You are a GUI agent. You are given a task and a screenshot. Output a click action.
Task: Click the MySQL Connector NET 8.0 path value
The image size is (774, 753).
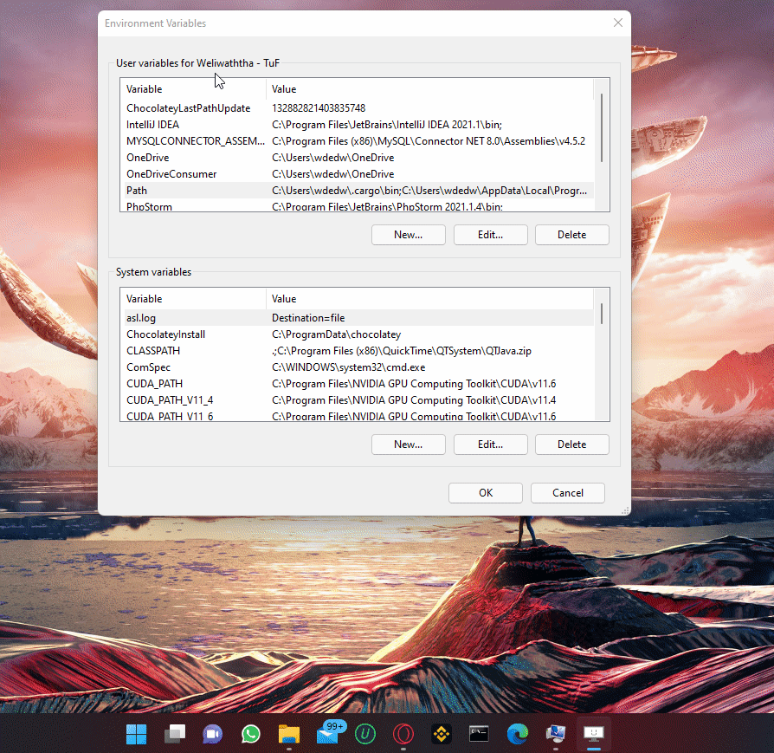pos(429,141)
